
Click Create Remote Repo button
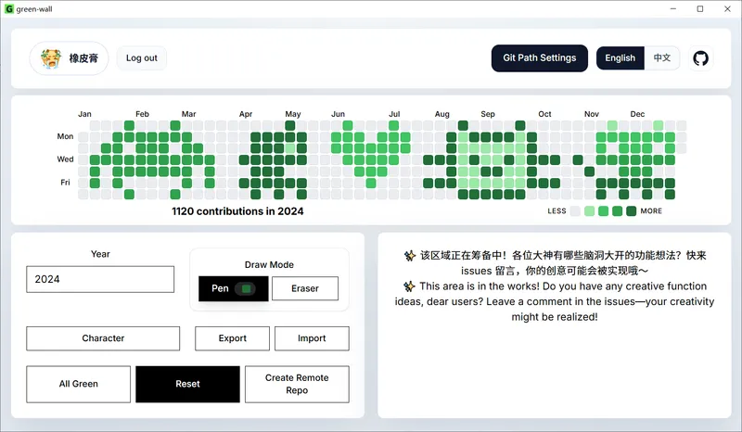297,384
